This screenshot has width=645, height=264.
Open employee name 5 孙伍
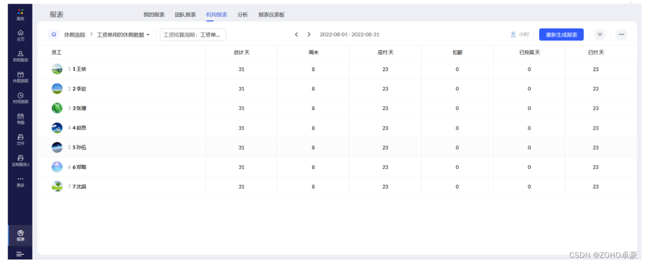pyautogui.click(x=79, y=148)
